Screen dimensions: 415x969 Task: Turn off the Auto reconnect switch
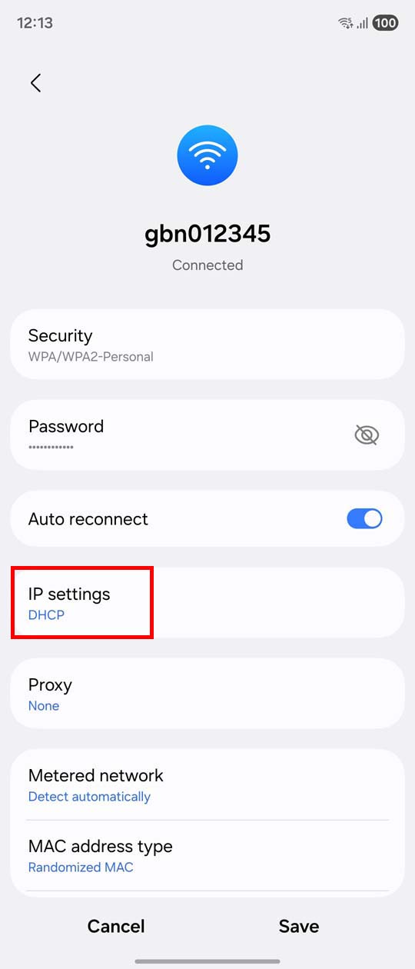point(364,519)
